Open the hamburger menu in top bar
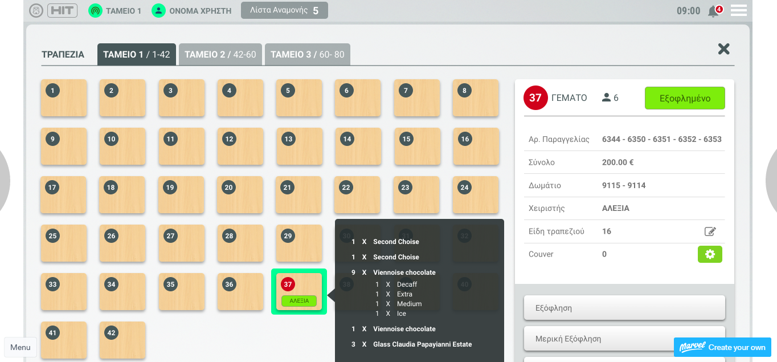 (x=739, y=10)
